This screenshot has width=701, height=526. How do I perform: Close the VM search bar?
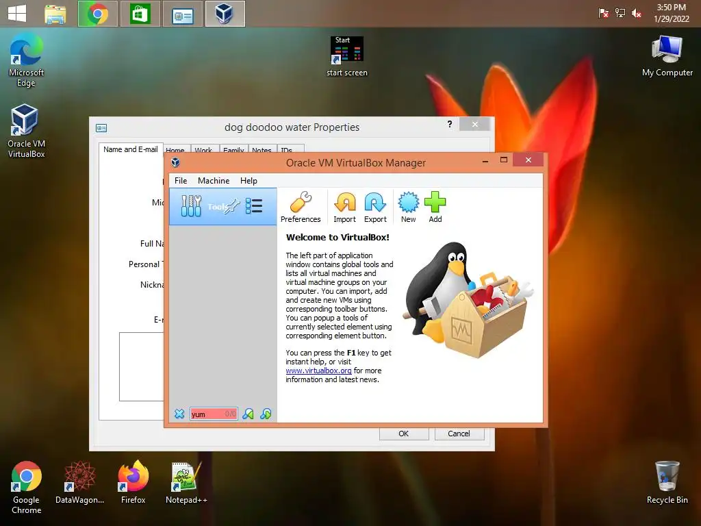point(179,414)
